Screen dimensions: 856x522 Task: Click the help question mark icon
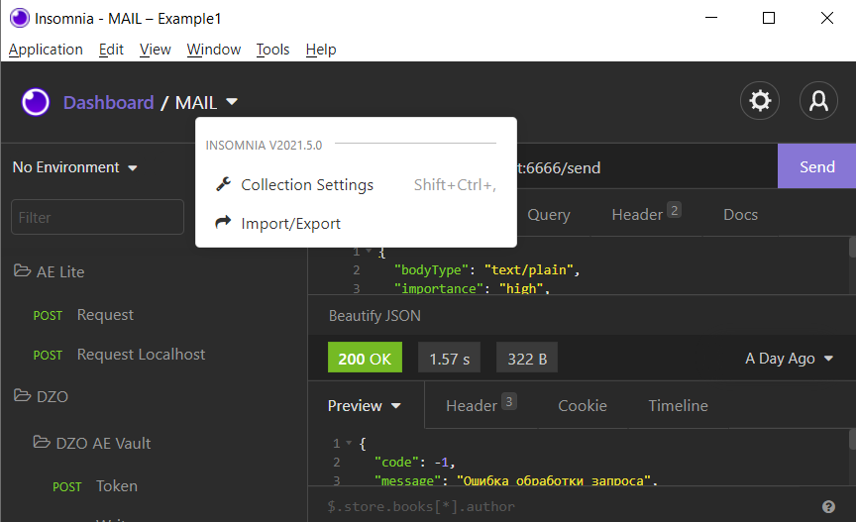pyautogui.click(x=828, y=506)
